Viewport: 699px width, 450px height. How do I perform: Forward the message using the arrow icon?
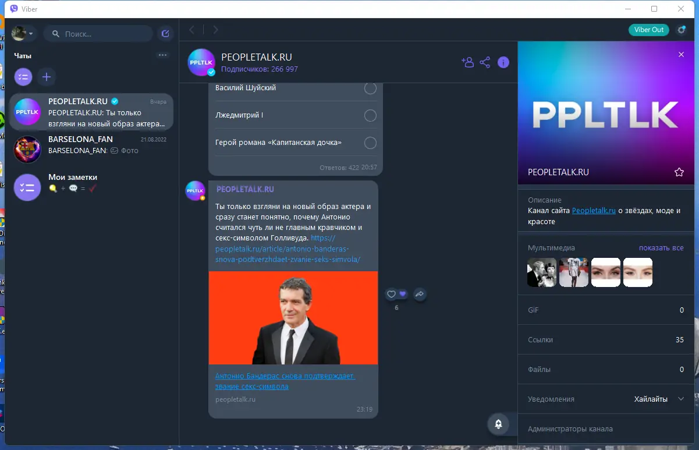[420, 295]
